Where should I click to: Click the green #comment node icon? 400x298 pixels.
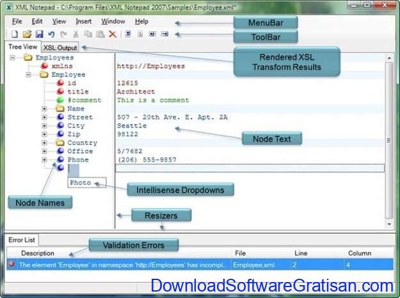(x=60, y=99)
